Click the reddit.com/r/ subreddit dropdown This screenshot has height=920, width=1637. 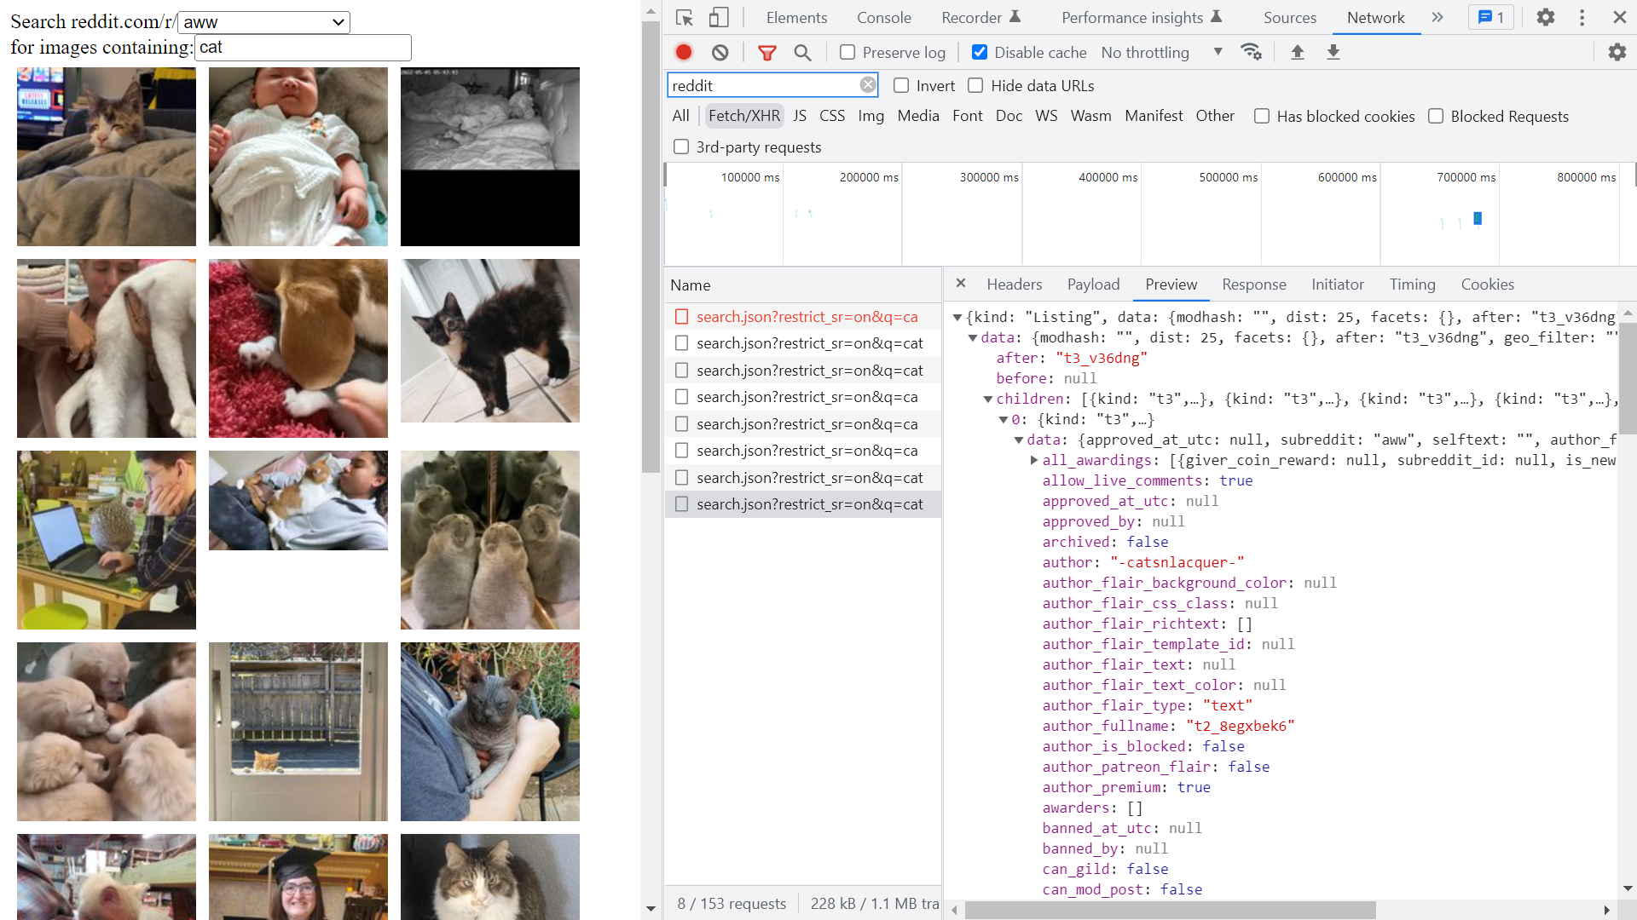263,21
